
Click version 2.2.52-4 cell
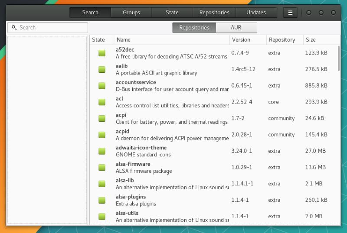pos(242,102)
